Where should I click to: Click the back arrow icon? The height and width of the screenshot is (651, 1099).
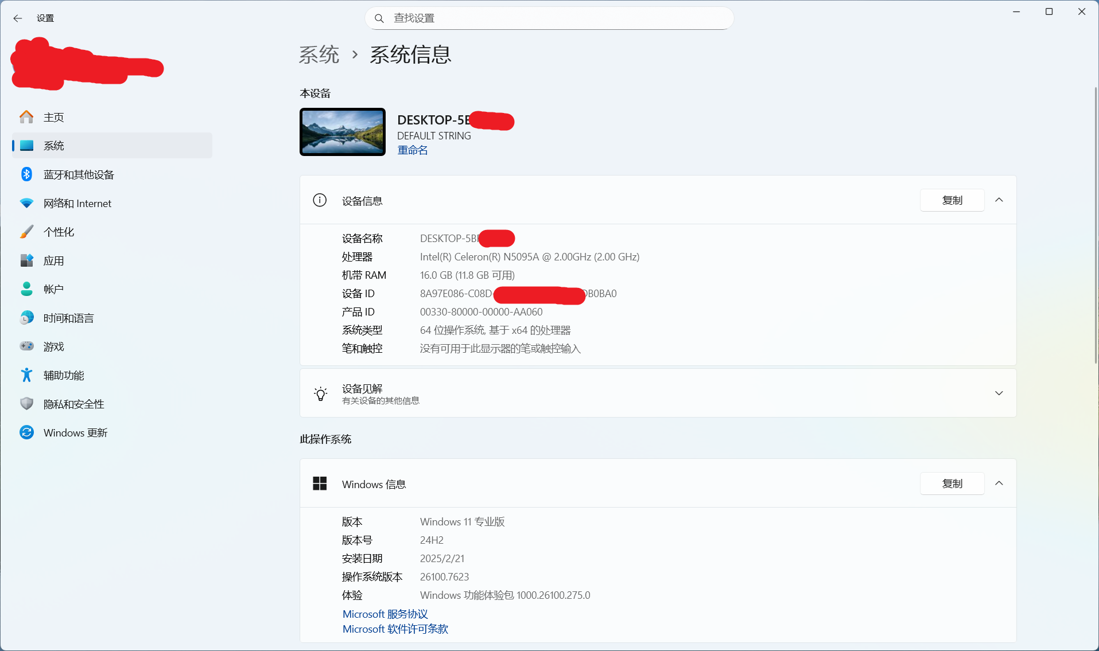coord(18,18)
